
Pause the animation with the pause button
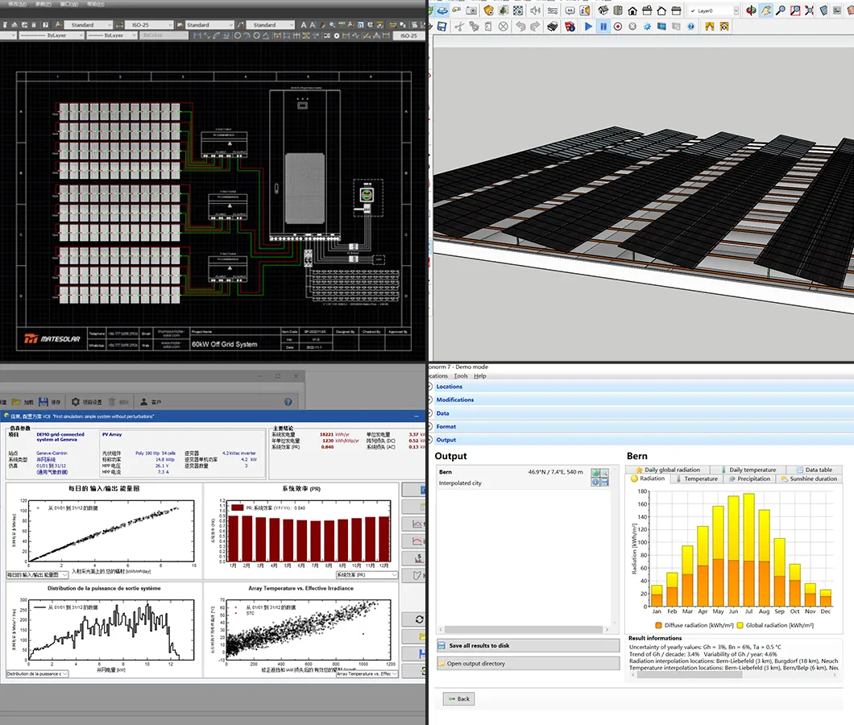(603, 27)
